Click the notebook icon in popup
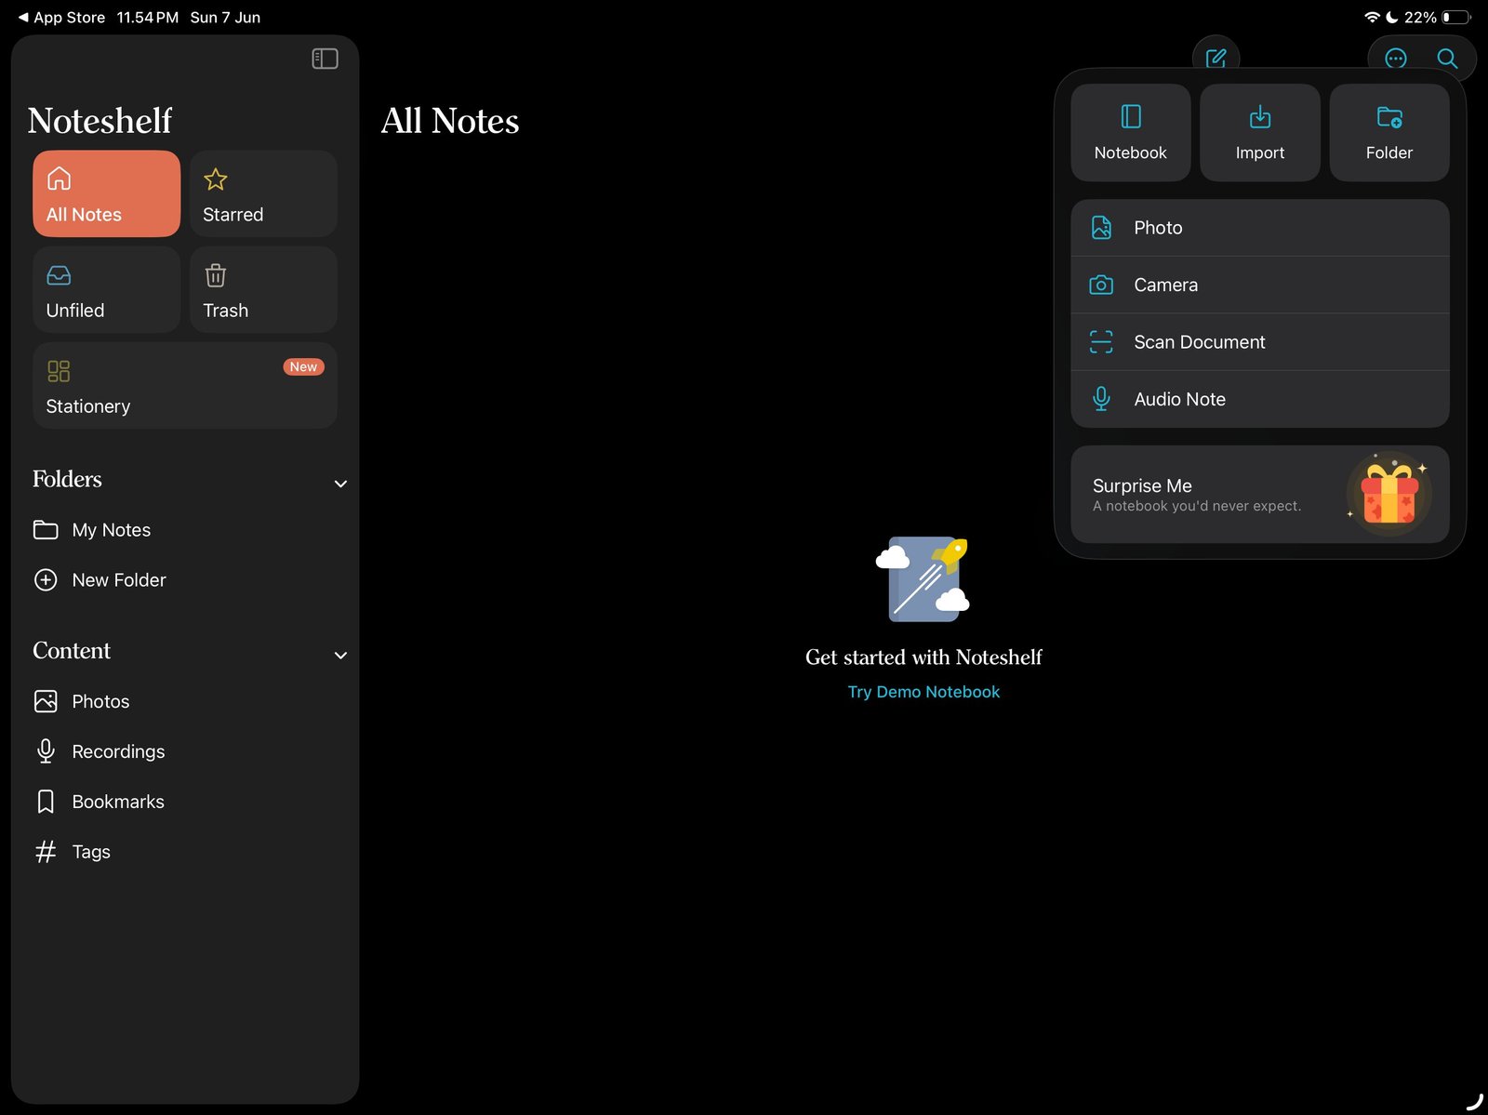This screenshot has height=1115, width=1488. [x=1131, y=116]
